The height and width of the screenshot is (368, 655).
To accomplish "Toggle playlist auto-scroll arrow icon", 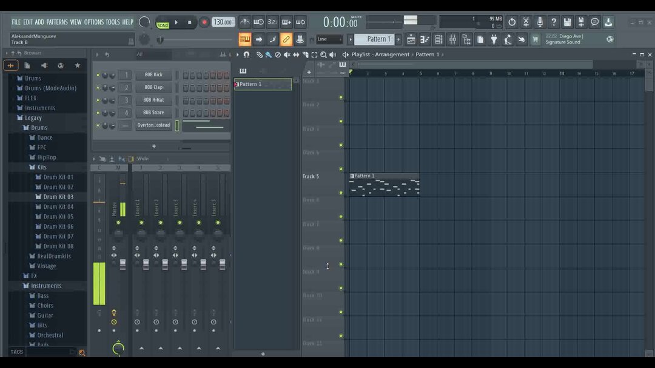I will (258, 39).
